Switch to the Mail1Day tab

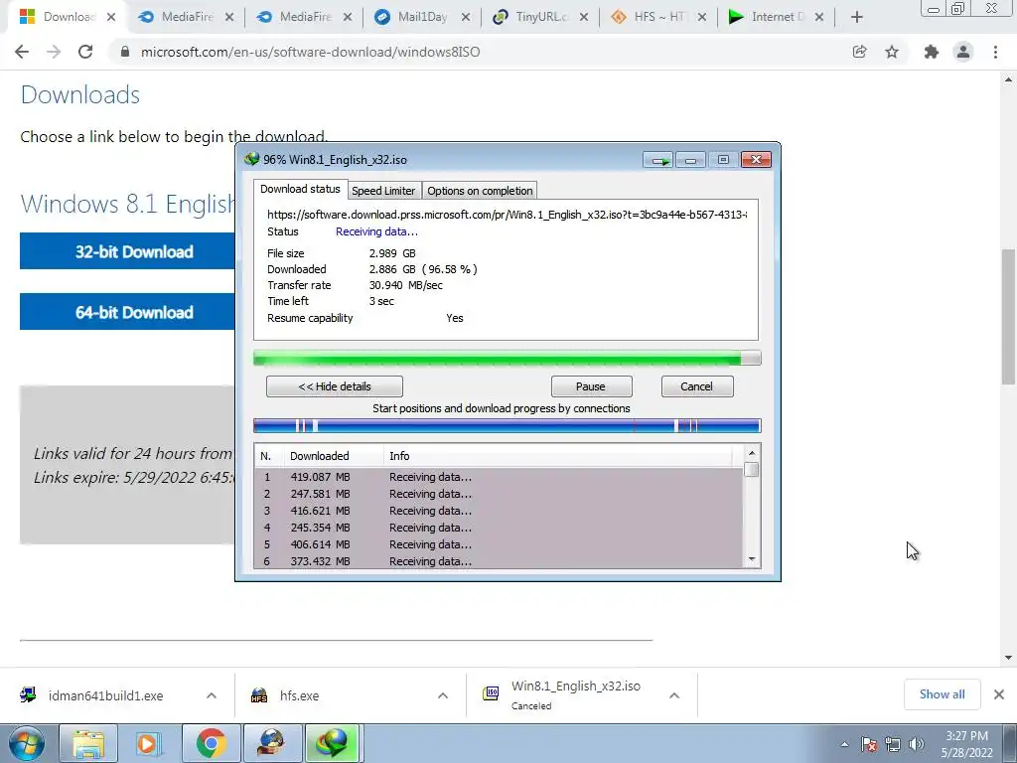point(421,17)
